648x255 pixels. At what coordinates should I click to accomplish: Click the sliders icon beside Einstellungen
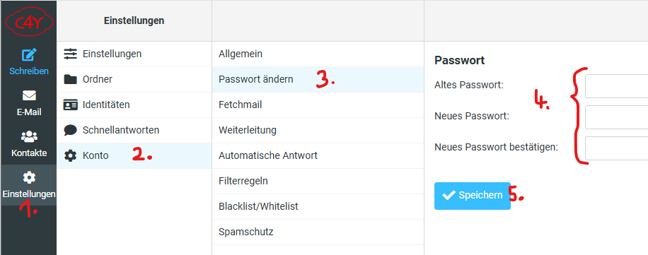pyautogui.click(x=70, y=54)
